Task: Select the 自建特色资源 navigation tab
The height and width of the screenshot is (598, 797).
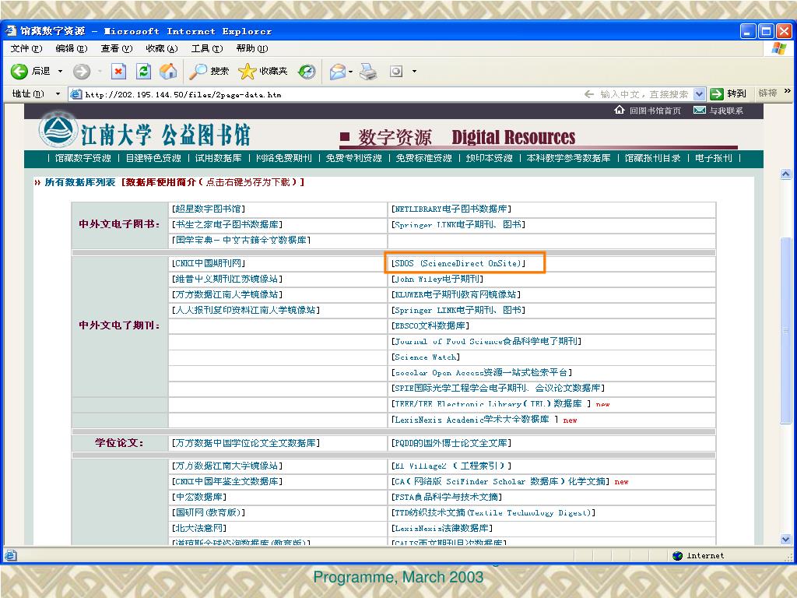Action: click(153, 158)
